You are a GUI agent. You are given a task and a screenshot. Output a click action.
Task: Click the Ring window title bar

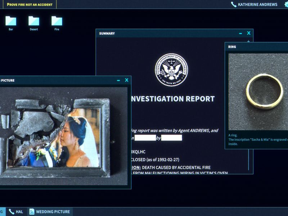(257, 47)
